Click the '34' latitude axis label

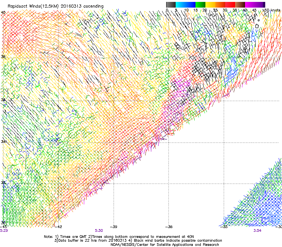coord(3,142)
